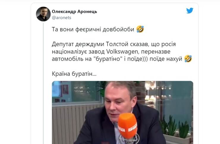Open the author name Олександр Аронець
The image size is (220, 144).
pos(74,12)
